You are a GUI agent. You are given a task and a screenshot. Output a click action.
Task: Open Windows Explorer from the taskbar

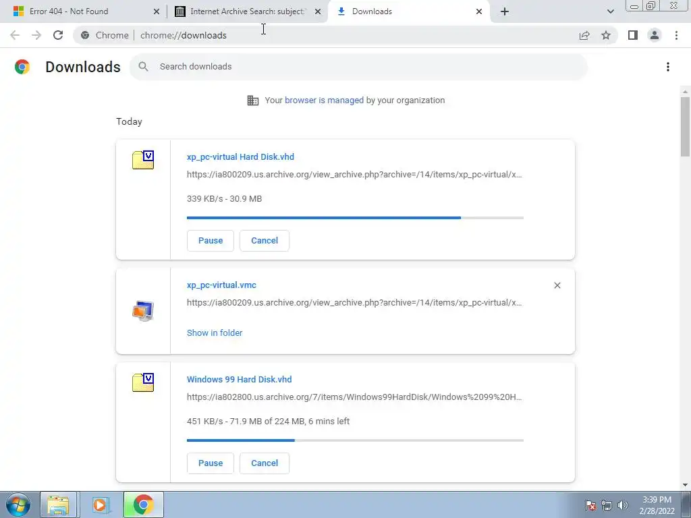[x=58, y=505]
